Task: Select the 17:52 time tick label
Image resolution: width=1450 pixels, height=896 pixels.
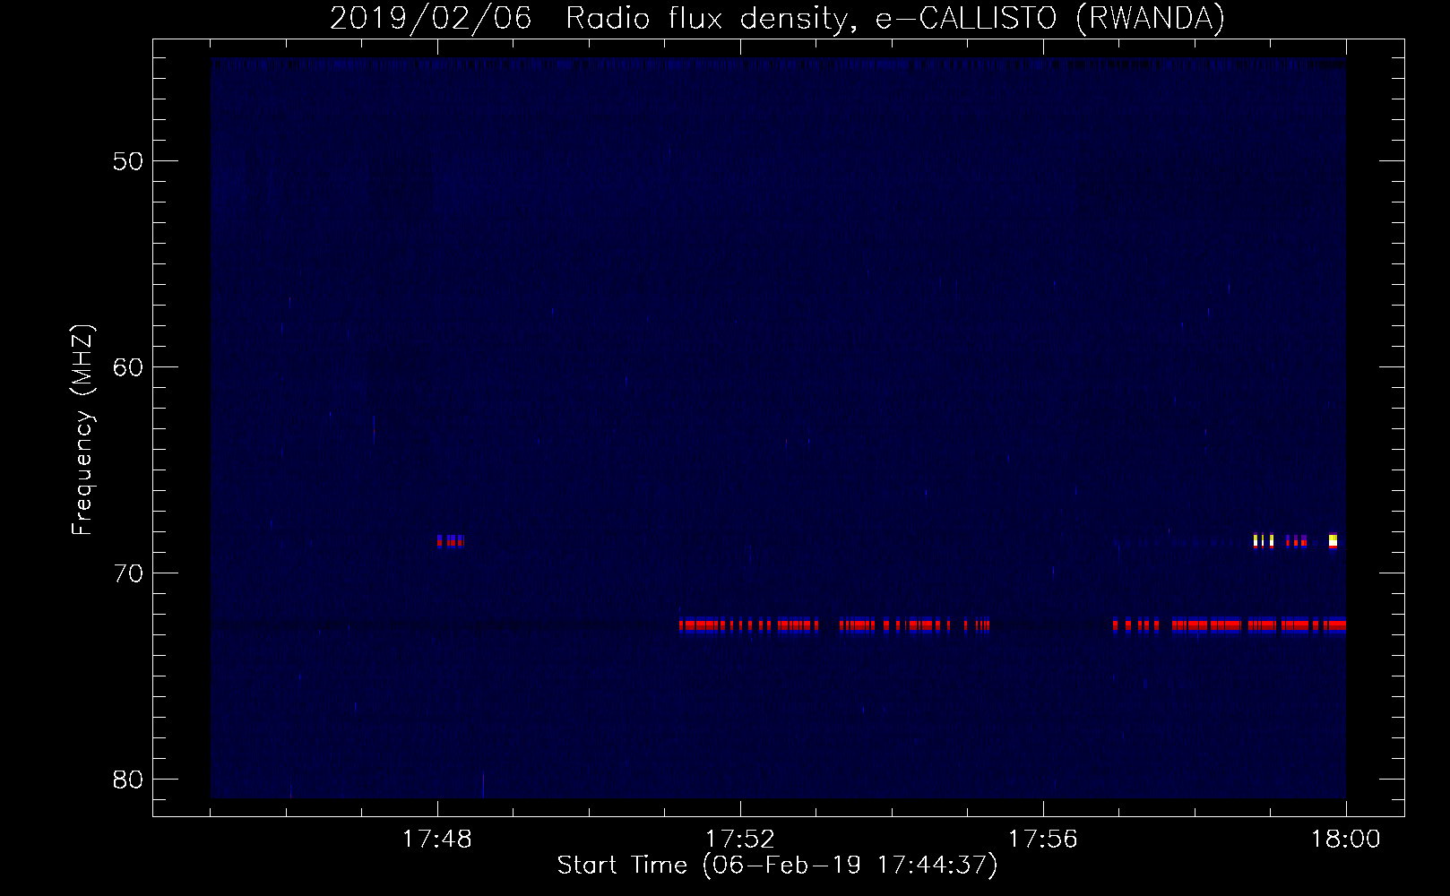Action: tap(740, 839)
